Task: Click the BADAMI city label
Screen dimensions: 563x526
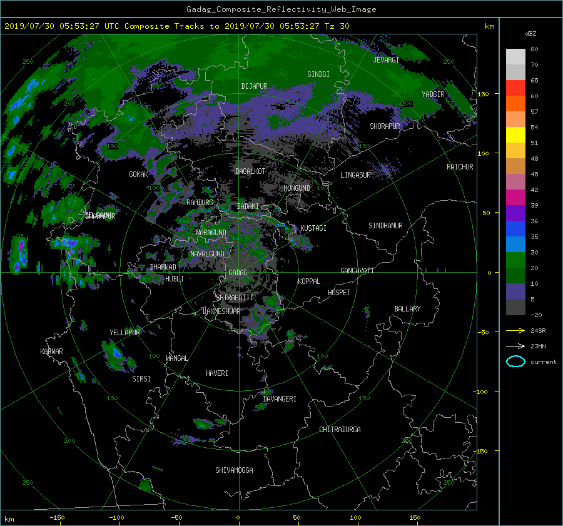Action: click(x=248, y=206)
